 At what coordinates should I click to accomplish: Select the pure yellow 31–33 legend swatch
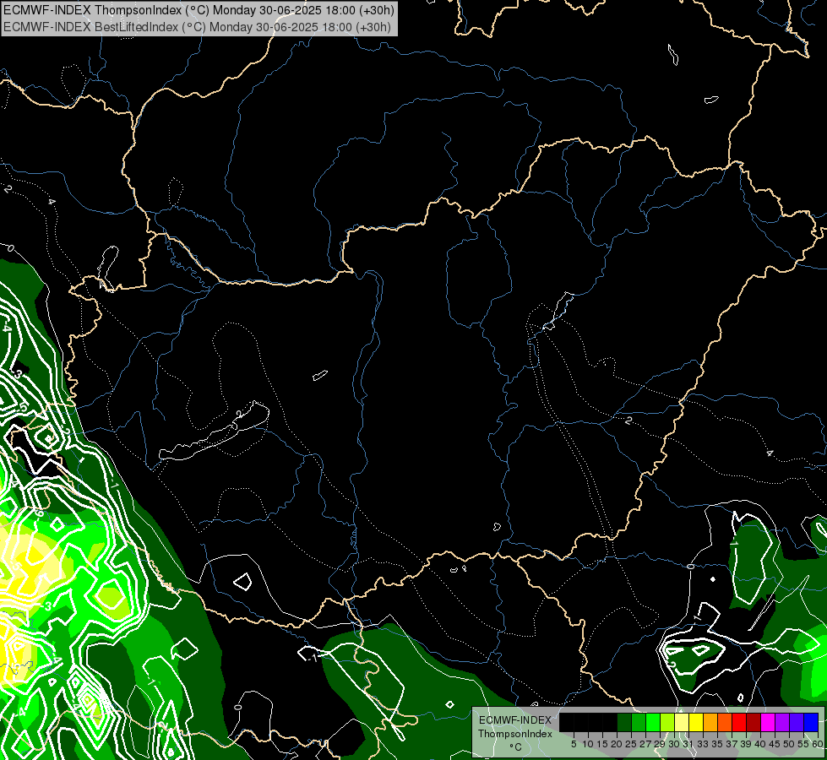(x=696, y=722)
